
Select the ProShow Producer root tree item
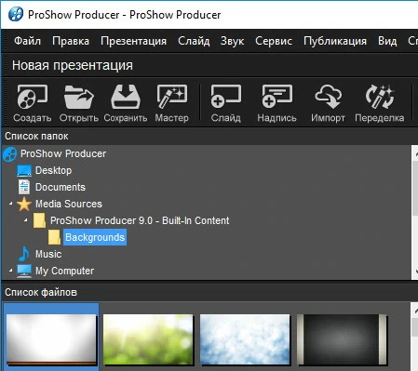pyautogui.click(x=63, y=153)
